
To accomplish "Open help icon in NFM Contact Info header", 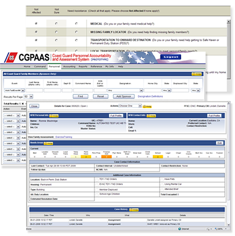I will click(x=151, y=116).
